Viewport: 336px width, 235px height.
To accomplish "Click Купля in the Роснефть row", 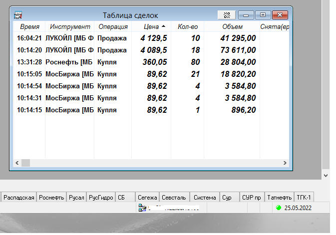I will (107, 62).
